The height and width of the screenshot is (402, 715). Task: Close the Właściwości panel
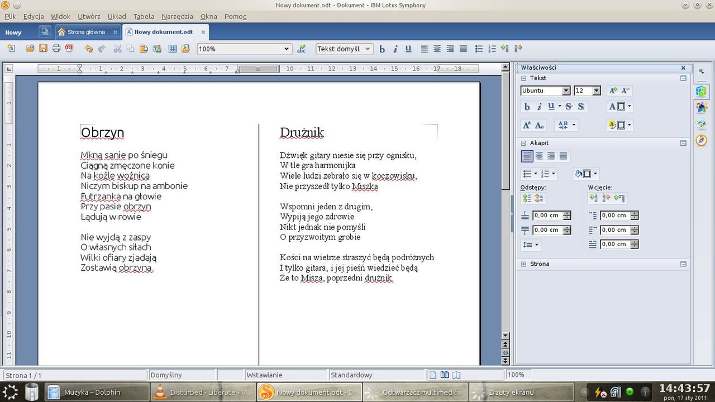pyautogui.click(x=683, y=68)
